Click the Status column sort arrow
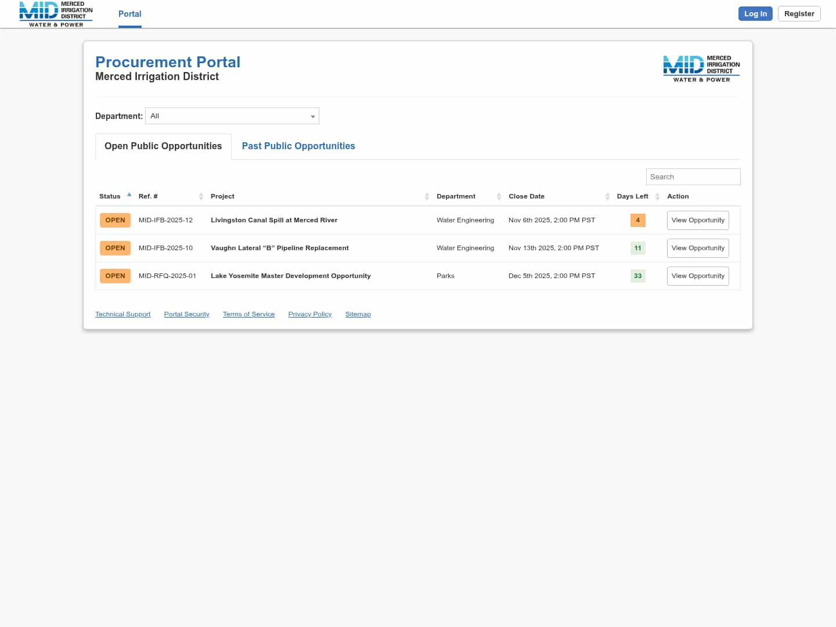This screenshot has width=836, height=627. pos(129,194)
